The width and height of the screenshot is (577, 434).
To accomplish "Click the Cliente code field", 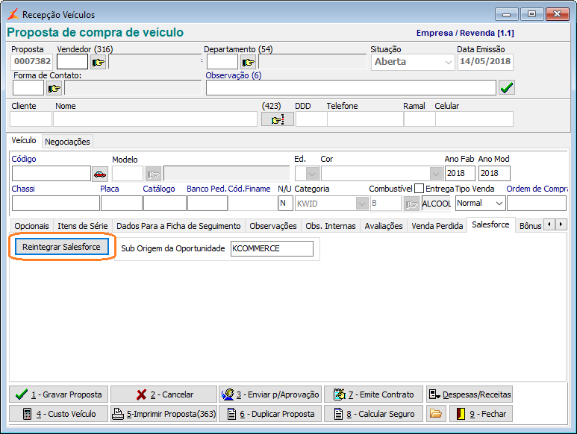I will click(x=31, y=119).
